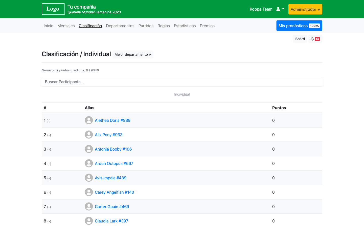Open Alix Pony #933 profile link
This screenshot has height=227, width=364.
109,135
